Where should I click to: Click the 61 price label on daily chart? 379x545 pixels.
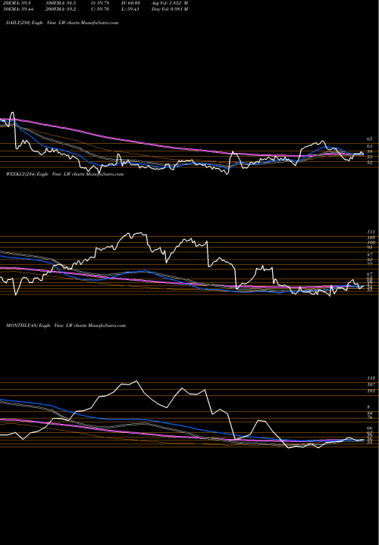point(369,146)
